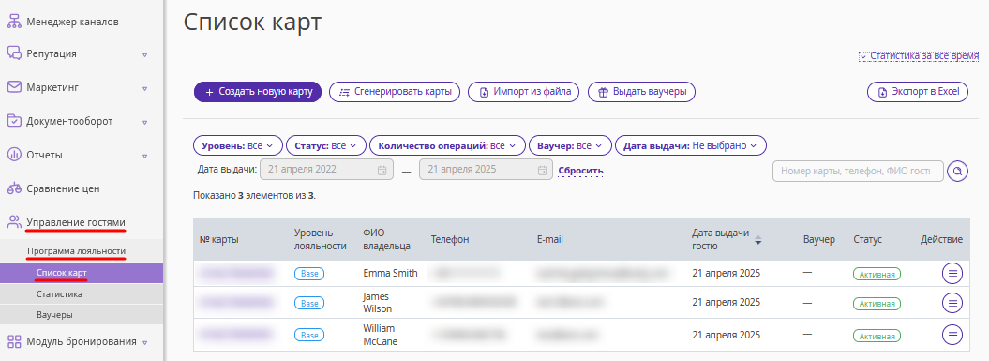Click the name Emma Smith
Viewport: 989px width, 361px height.
[x=390, y=273]
